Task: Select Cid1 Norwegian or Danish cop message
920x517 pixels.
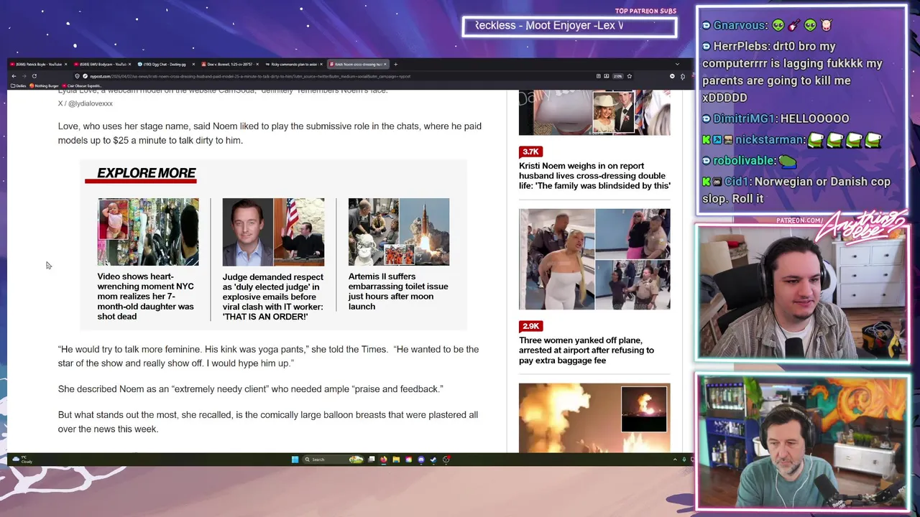Action: tap(796, 190)
